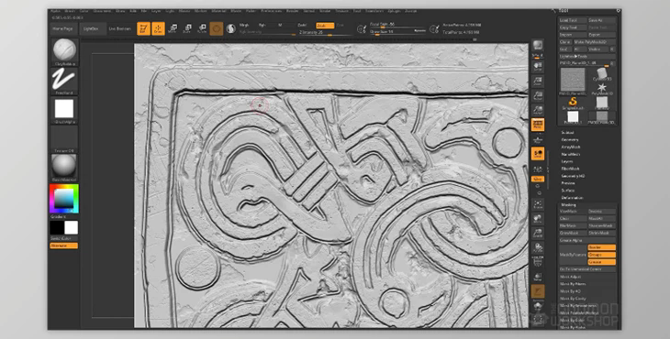The width and height of the screenshot is (670, 339).
Task: Click the PolyF Line Fill icon
Action: pos(538,261)
